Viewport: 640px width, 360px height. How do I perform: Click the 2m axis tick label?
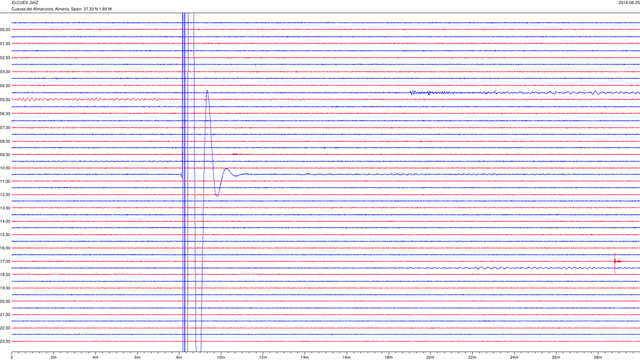(53, 357)
